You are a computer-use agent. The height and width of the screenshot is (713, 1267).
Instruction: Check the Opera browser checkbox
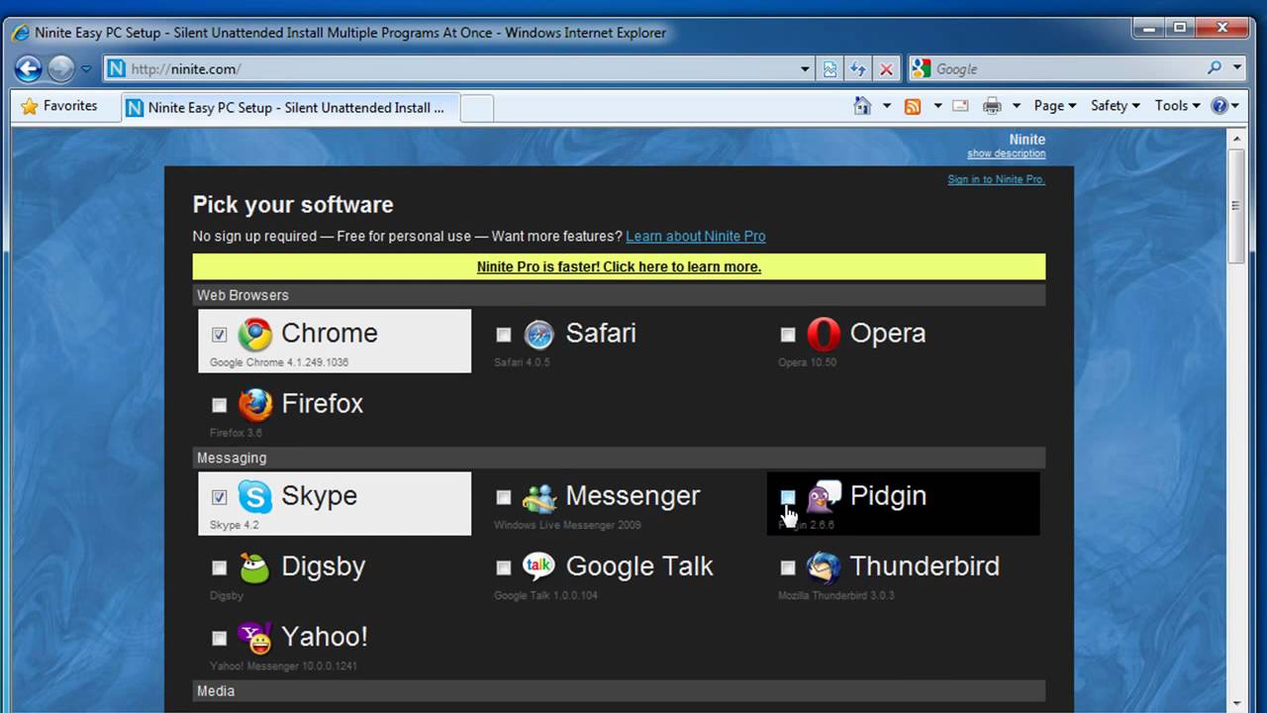(788, 335)
